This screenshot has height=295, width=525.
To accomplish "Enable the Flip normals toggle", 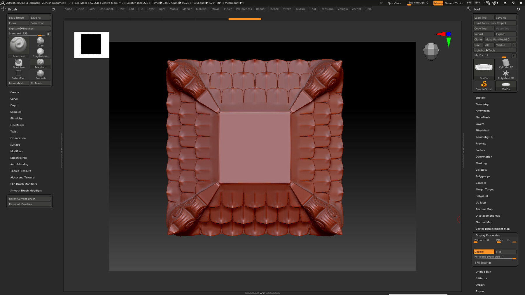I will point(506,252).
